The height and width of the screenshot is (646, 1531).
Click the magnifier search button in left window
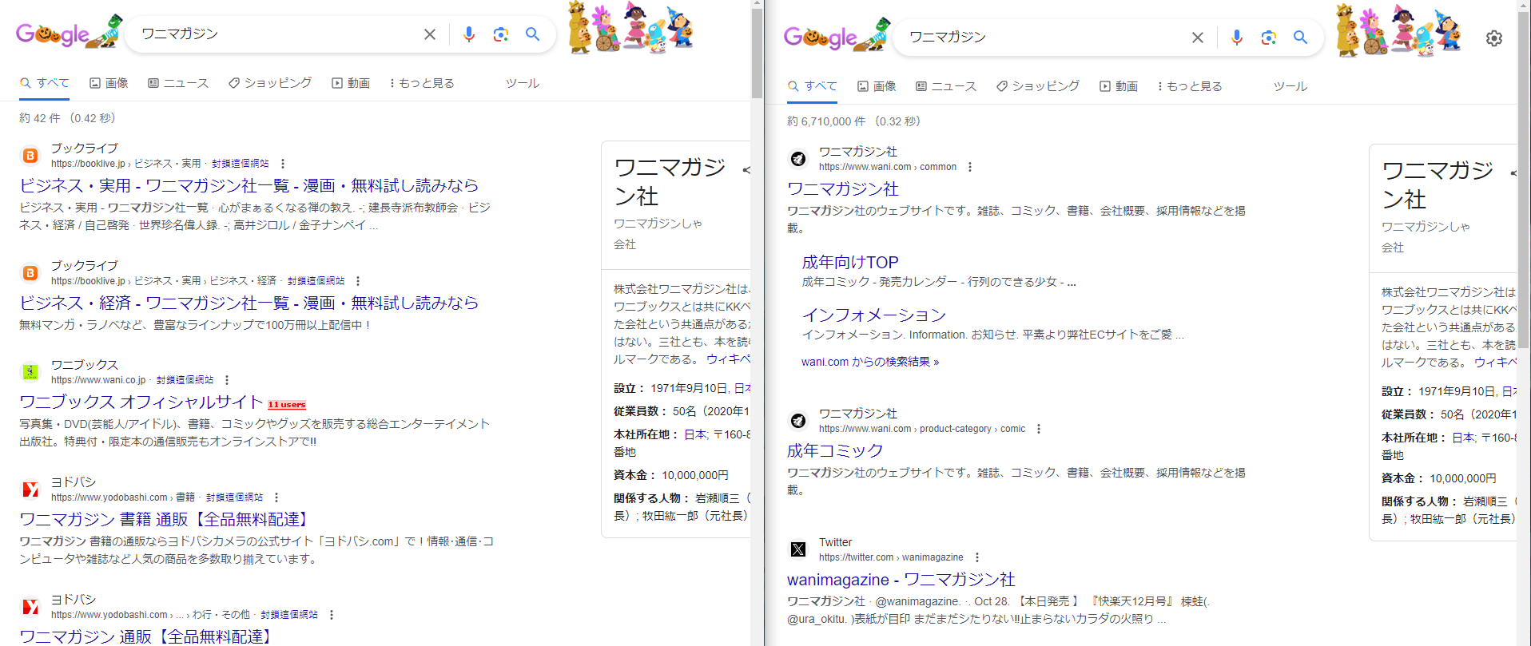click(x=533, y=34)
